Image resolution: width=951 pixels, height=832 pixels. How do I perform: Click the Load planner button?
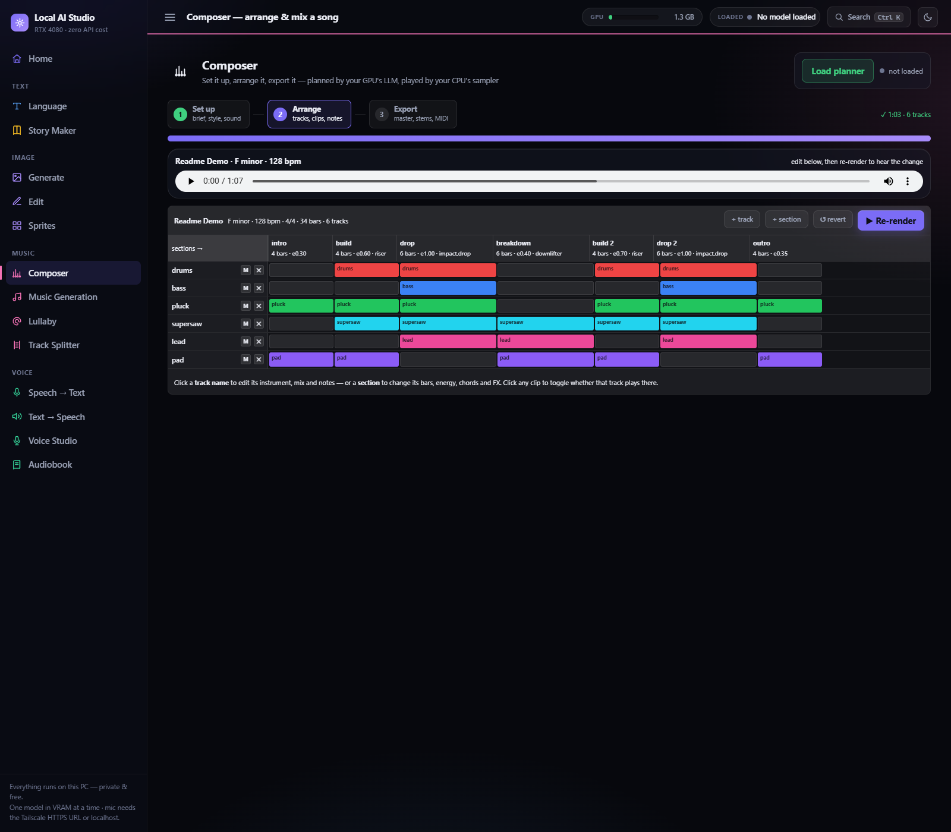tap(837, 71)
